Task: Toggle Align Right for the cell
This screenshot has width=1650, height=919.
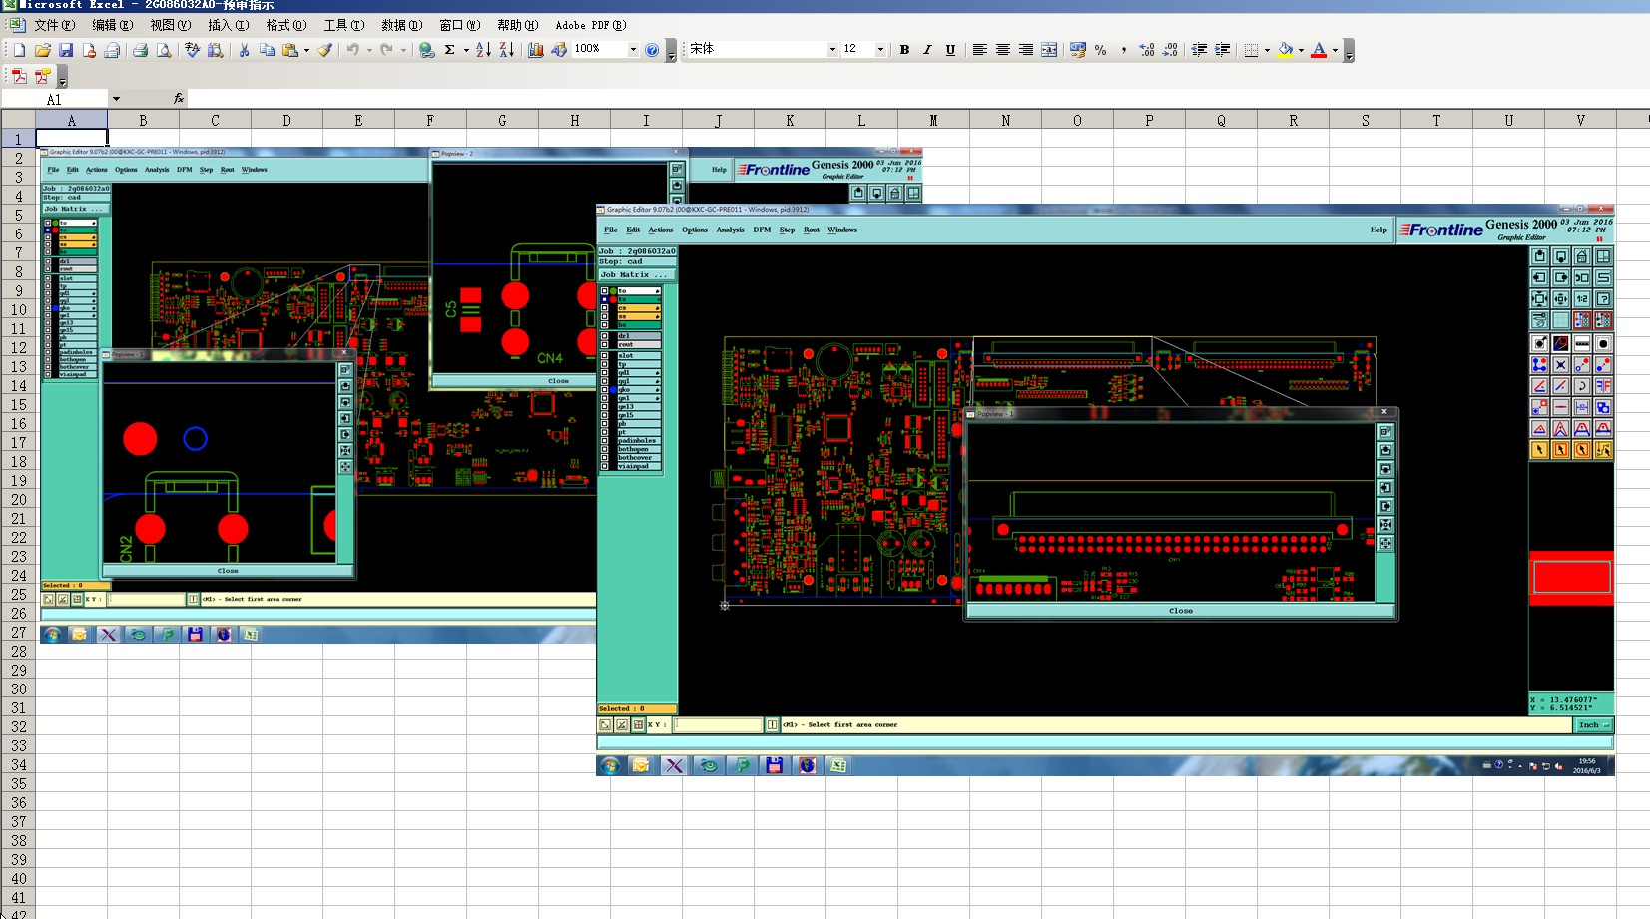Action: point(1026,50)
